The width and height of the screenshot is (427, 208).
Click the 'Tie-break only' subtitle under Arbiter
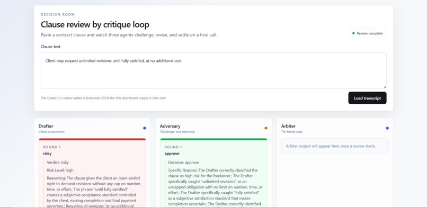[292, 132]
